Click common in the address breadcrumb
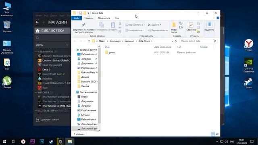Image resolution: width=258 pixels, height=145 pixels. (x=129, y=41)
